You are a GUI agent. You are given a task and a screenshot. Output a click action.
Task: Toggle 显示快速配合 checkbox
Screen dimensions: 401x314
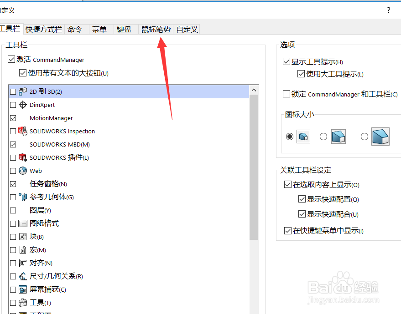tap(302, 214)
